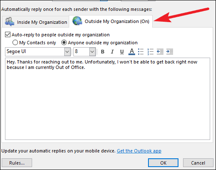Choose Anyone outside my organization

64,43
